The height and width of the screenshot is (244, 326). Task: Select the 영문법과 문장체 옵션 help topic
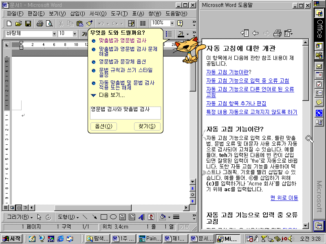click(122, 62)
